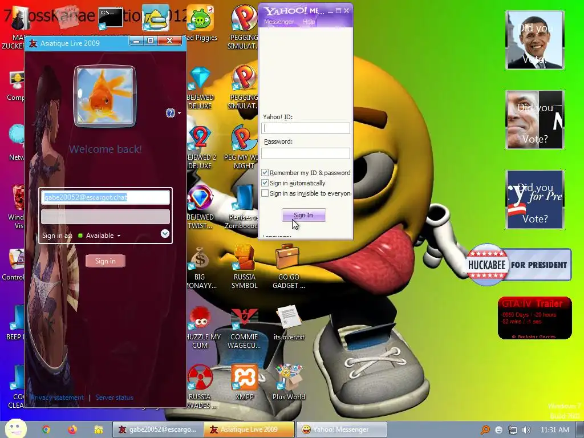Focus the Yahoo! ID input field
The image size is (584, 438).
[306, 128]
